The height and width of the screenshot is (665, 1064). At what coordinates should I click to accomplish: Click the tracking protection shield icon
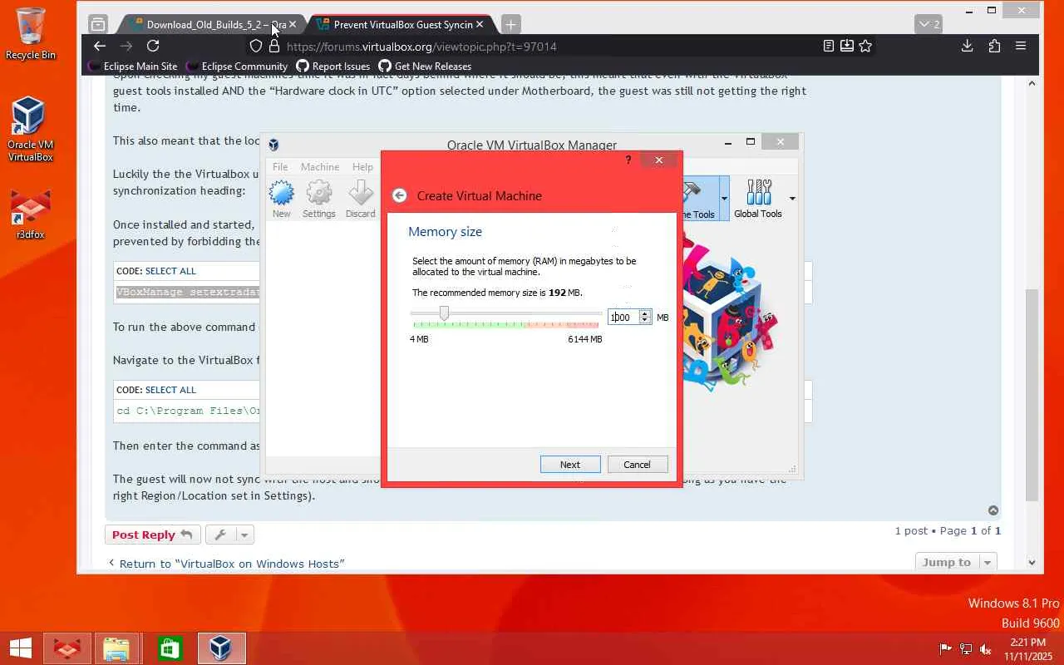click(x=256, y=47)
